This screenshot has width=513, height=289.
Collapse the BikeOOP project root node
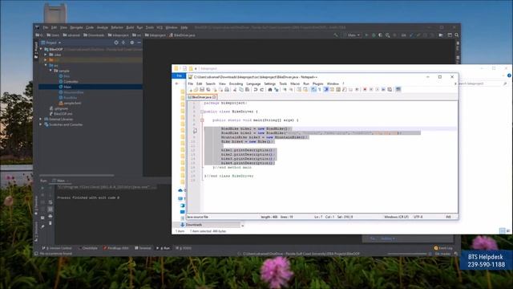click(41, 49)
